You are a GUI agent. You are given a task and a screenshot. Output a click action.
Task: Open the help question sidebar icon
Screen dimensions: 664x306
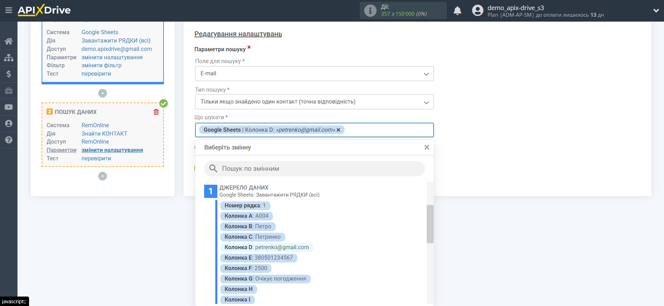[9, 140]
